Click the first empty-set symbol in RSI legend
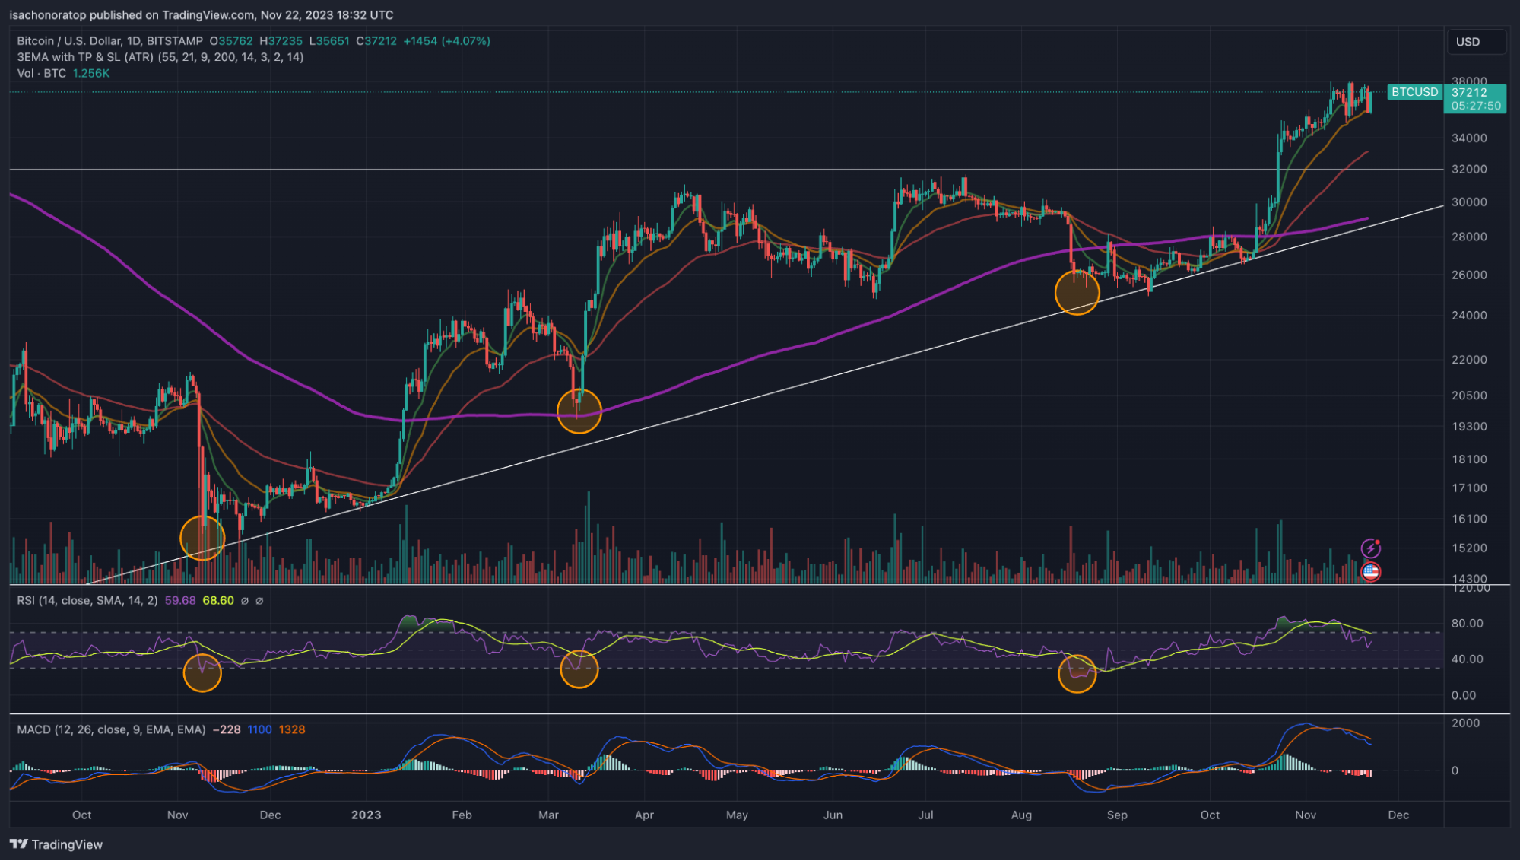This screenshot has height=861, width=1520. tap(244, 601)
